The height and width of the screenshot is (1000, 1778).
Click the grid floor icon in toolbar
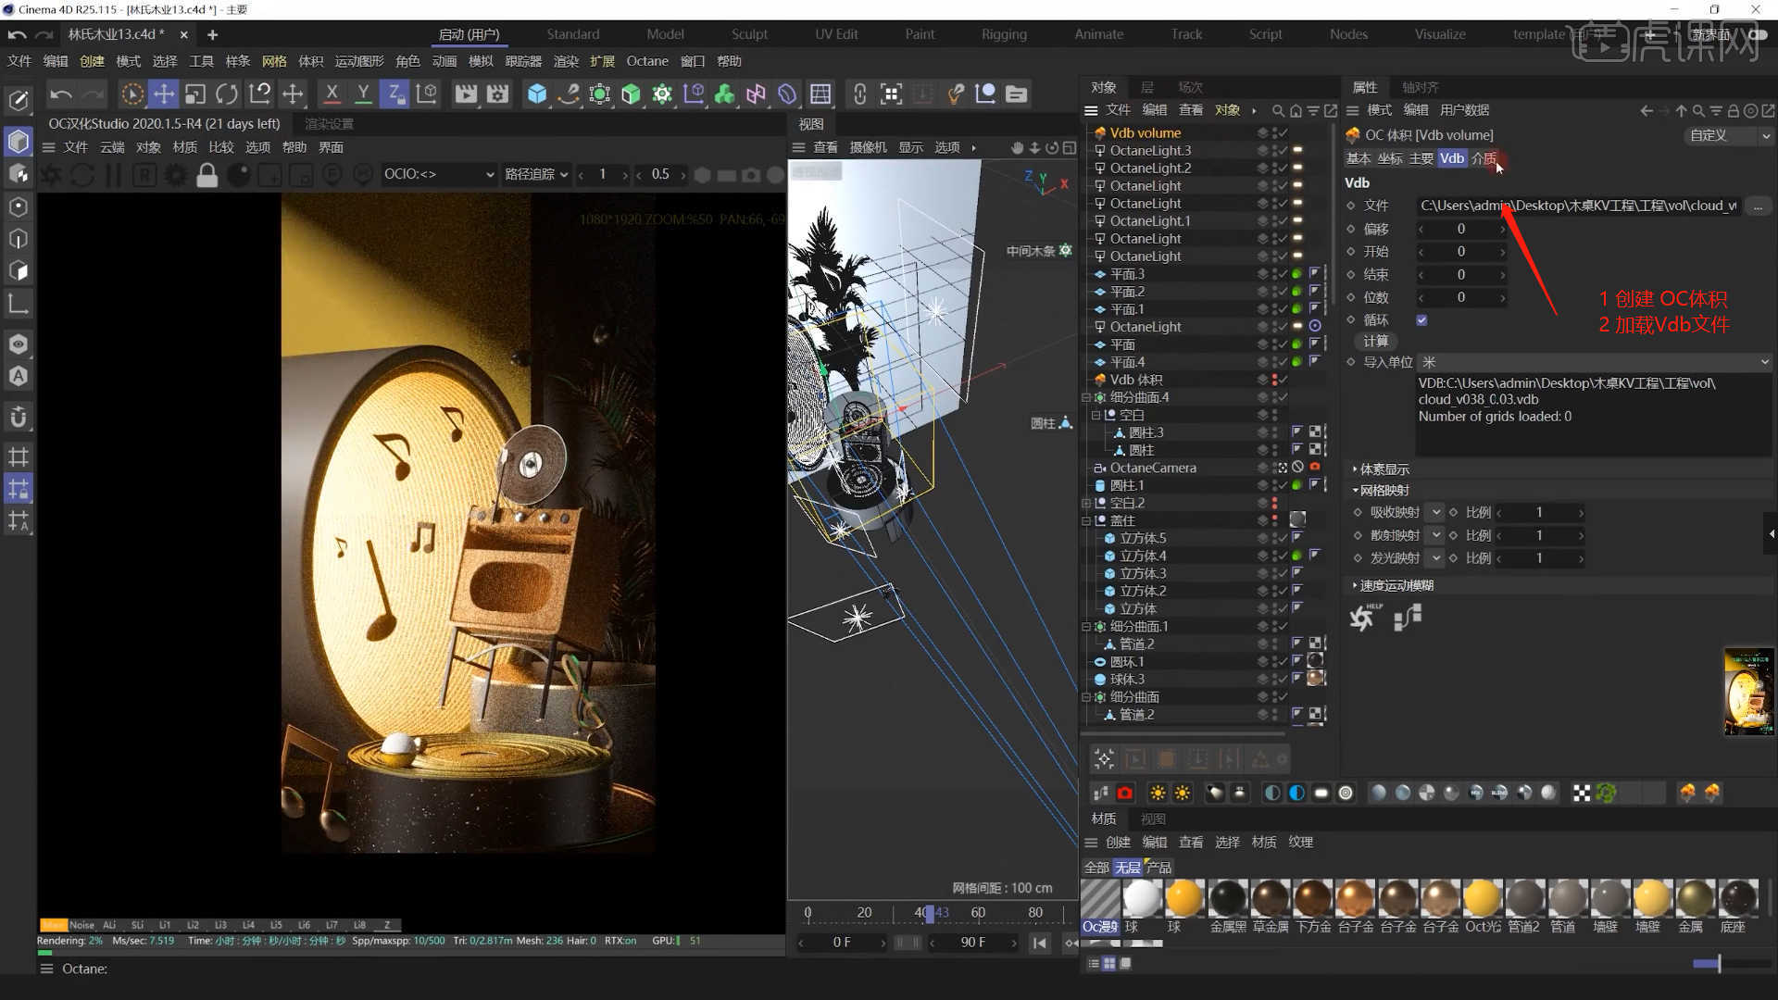coord(820,94)
